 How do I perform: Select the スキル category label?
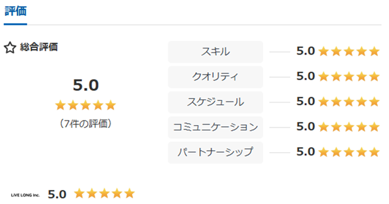215,52
